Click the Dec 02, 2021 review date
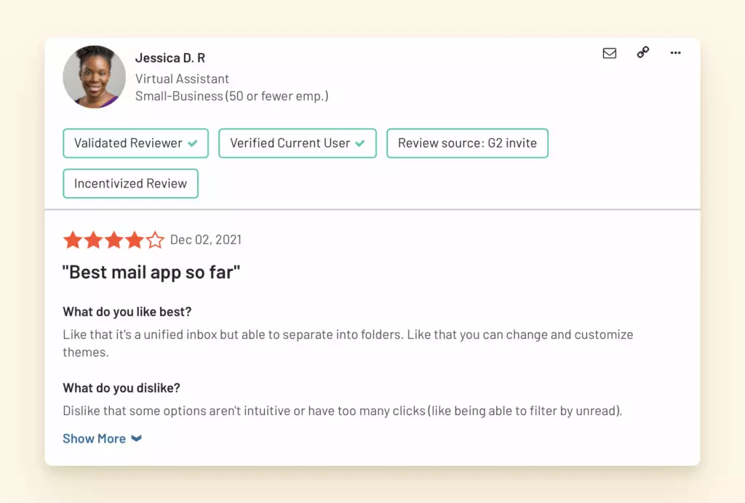This screenshot has width=745, height=503. tap(206, 240)
